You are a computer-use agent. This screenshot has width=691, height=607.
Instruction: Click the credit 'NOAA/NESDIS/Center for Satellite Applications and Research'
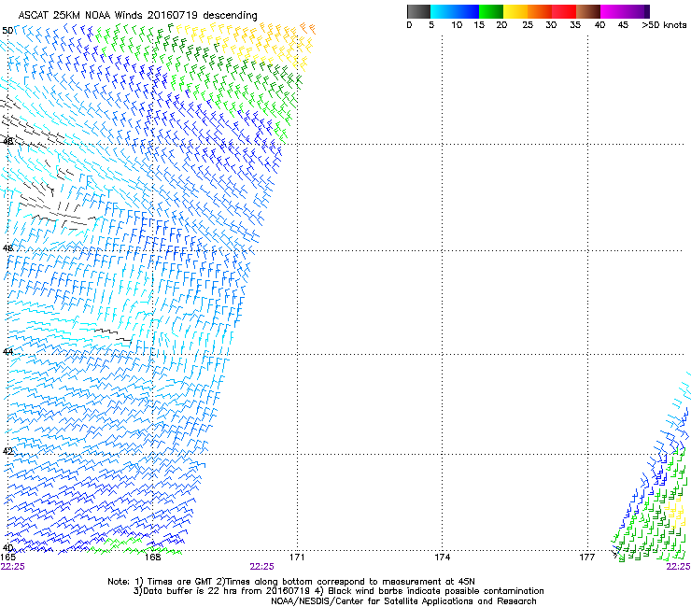click(403, 601)
